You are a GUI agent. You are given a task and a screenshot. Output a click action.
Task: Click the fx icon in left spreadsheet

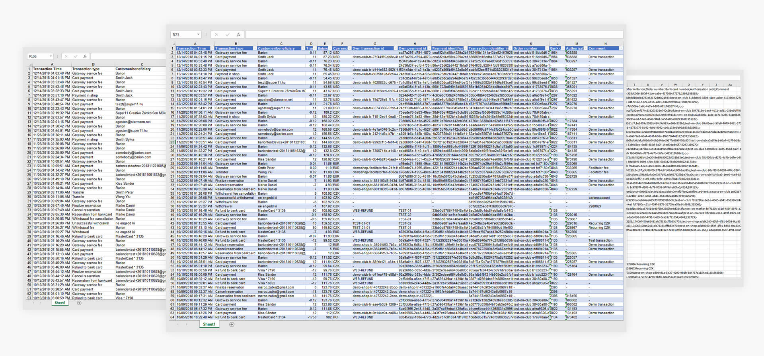click(x=85, y=56)
